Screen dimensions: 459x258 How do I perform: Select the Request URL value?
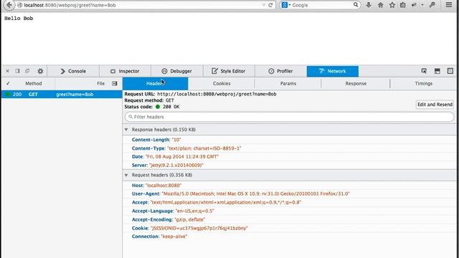click(217, 94)
